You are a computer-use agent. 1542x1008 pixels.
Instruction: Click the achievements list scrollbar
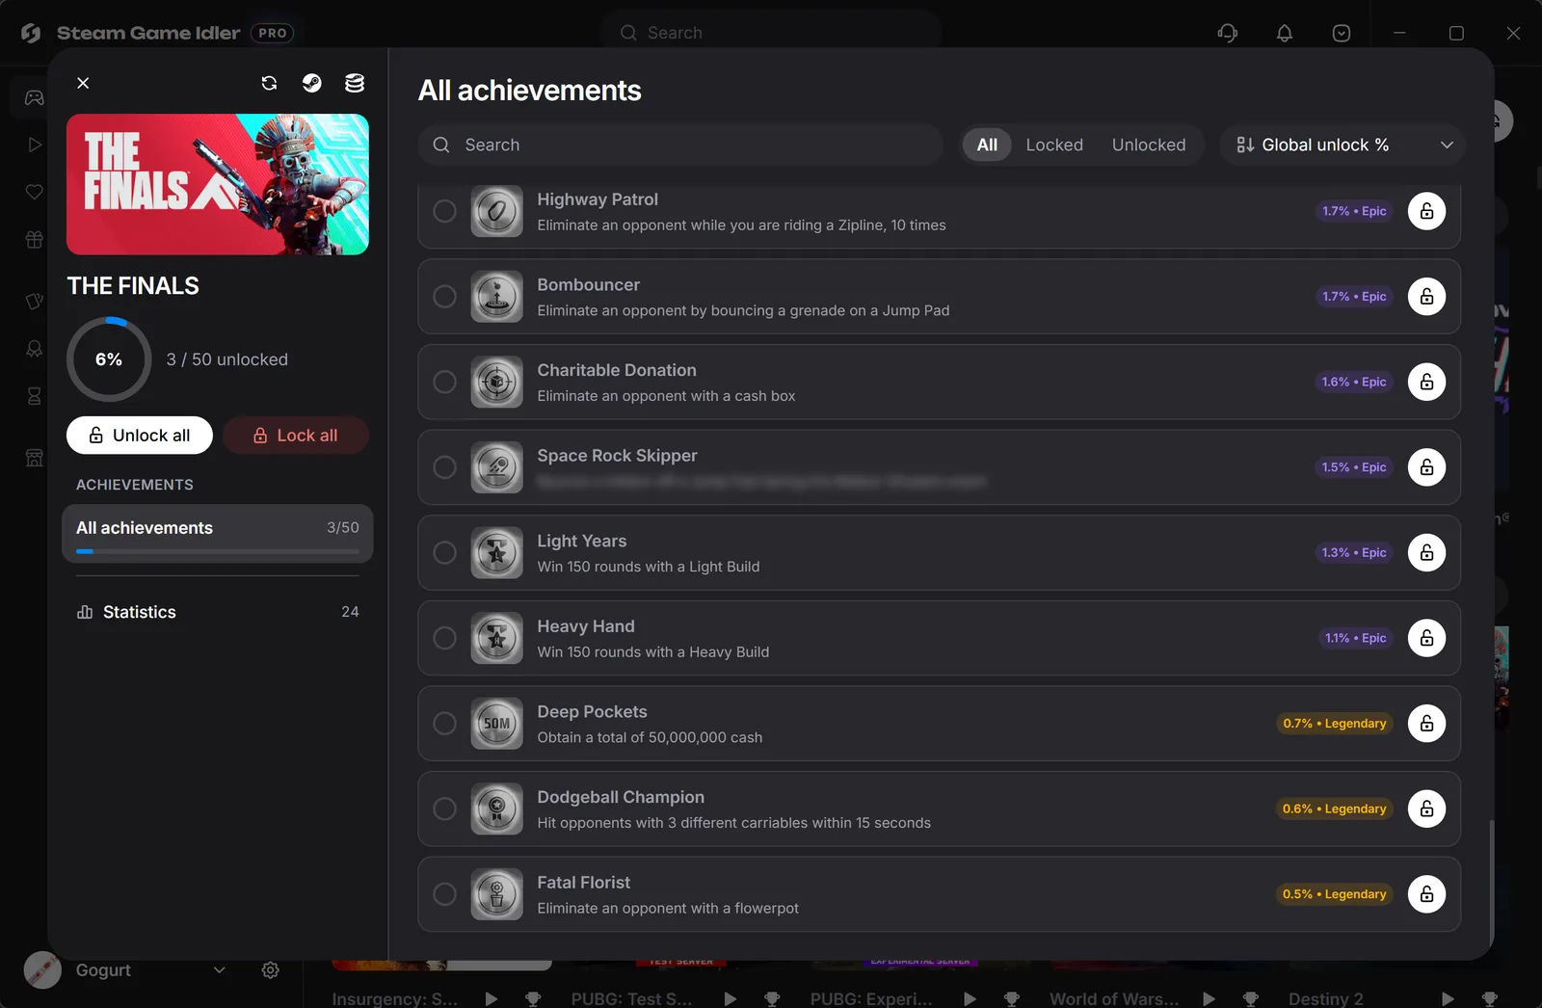1491,882
